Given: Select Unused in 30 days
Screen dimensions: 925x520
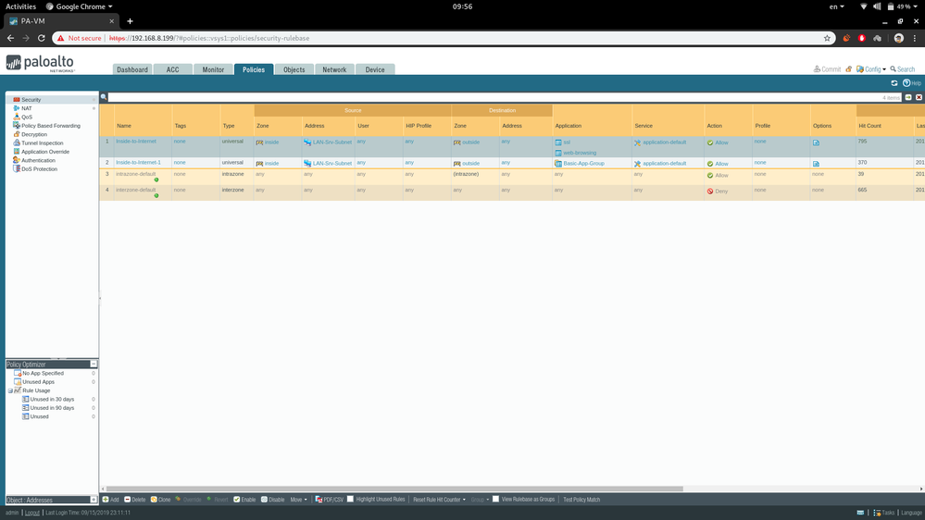Looking at the screenshot, I should point(52,399).
